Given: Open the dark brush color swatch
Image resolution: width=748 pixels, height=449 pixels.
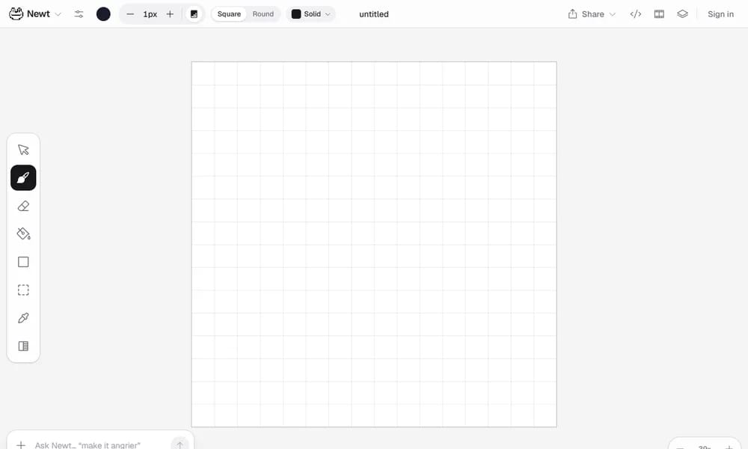Looking at the screenshot, I should click(103, 14).
